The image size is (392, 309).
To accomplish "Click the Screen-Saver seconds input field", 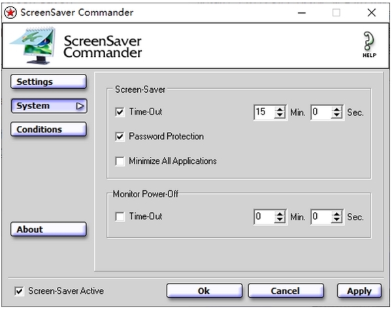I will (x=321, y=112).
